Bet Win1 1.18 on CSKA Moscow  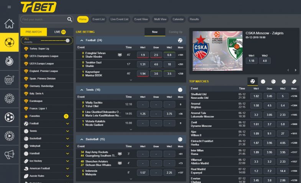(252, 61)
